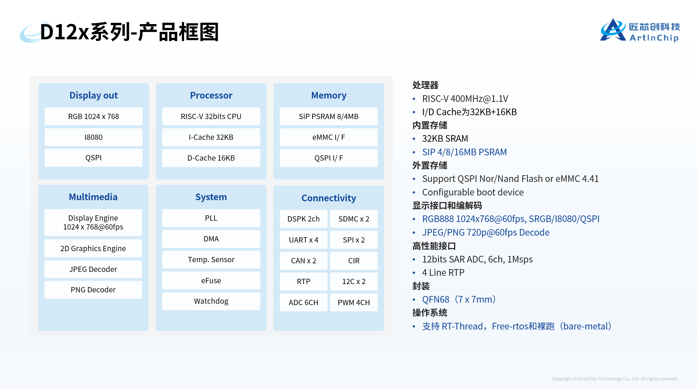697x389 pixels.
Task: Select the Watchdog block
Action: tap(211, 301)
